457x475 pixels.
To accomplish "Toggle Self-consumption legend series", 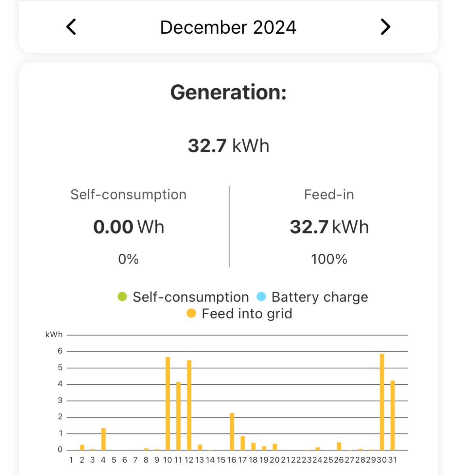I will [x=190, y=297].
